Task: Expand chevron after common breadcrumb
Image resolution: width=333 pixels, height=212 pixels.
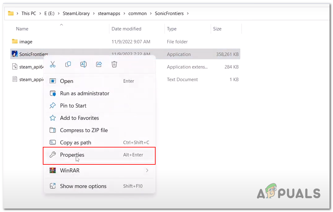Action: click(151, 14)
